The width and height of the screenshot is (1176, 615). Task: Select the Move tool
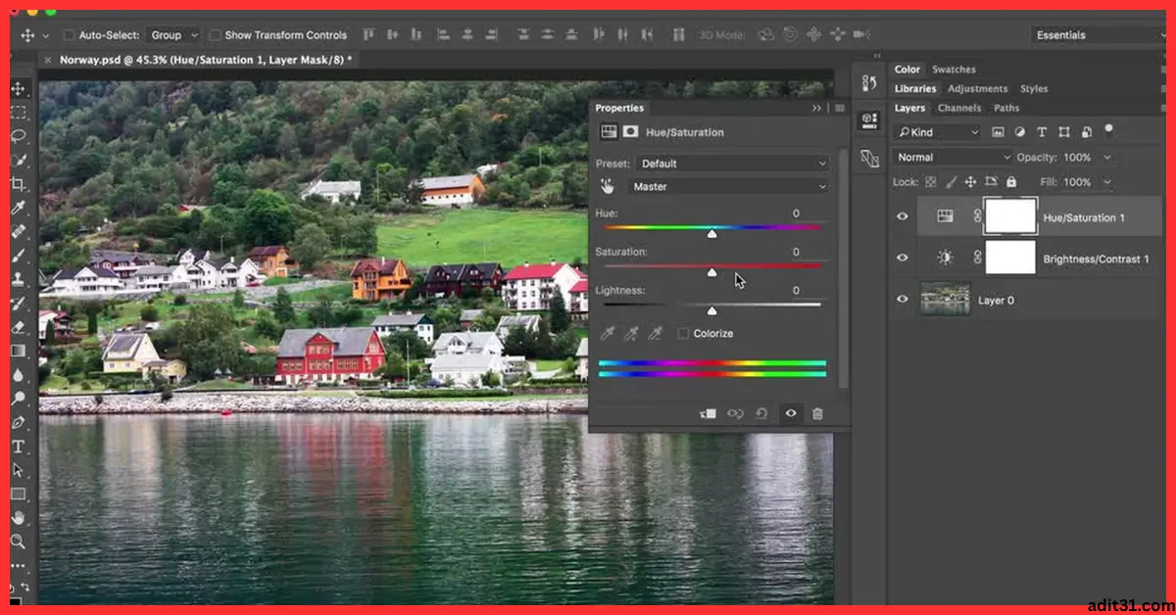(x=20, y=88)
